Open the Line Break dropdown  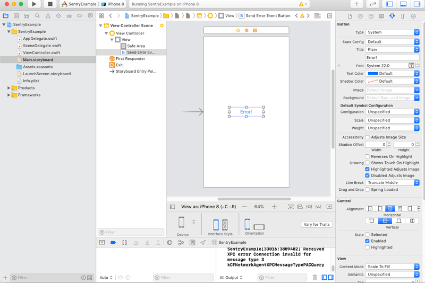coord(392,182)
